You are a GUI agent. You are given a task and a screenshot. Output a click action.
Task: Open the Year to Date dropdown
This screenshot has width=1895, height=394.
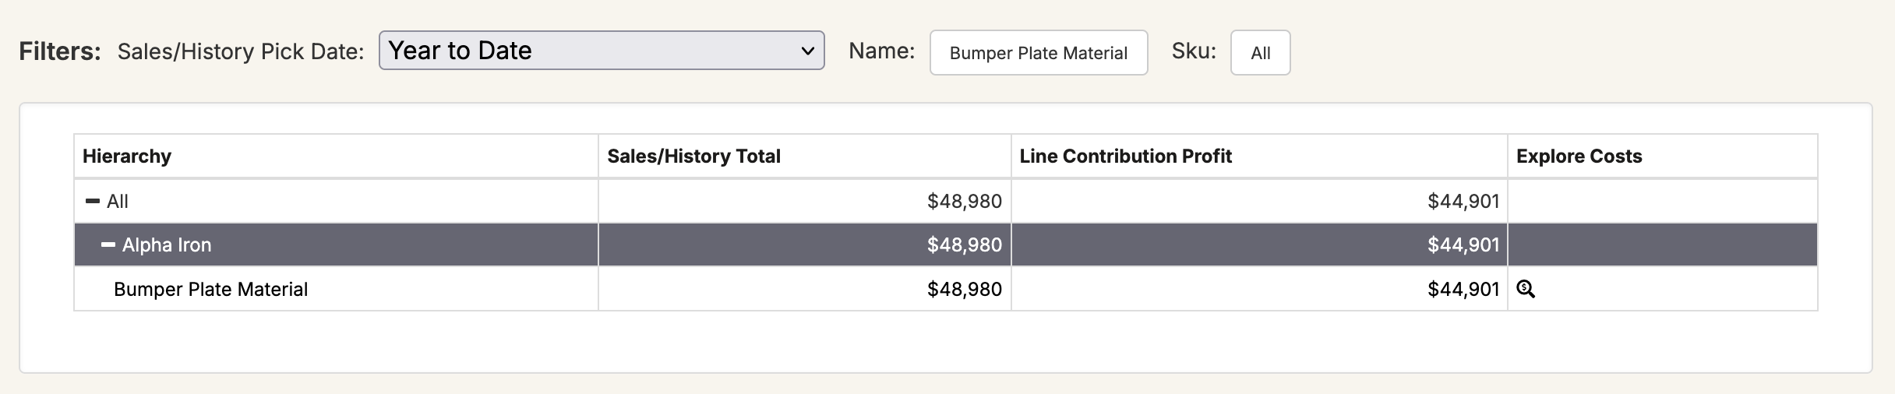pos(602,51)
